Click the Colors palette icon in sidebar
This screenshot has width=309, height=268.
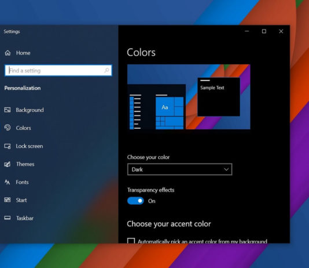8,128
